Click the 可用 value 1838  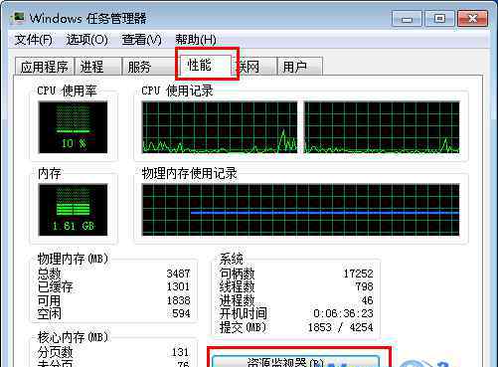[178, 300]
